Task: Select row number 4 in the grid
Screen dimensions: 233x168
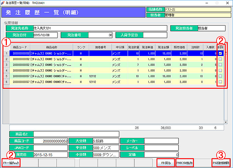Action: point(7,70)
